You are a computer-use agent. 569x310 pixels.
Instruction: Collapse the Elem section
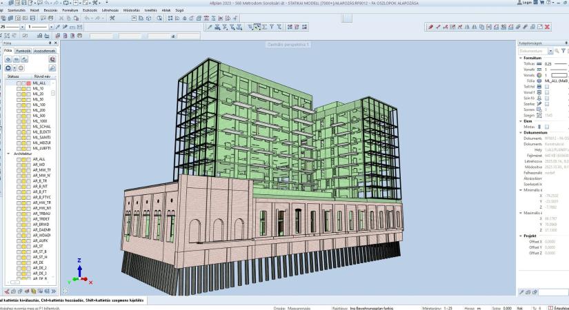click(521, 121)
